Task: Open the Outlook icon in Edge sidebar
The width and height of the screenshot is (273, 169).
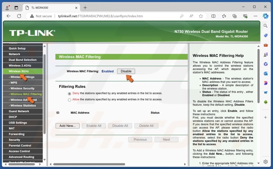Action: [x=265, y=73]
